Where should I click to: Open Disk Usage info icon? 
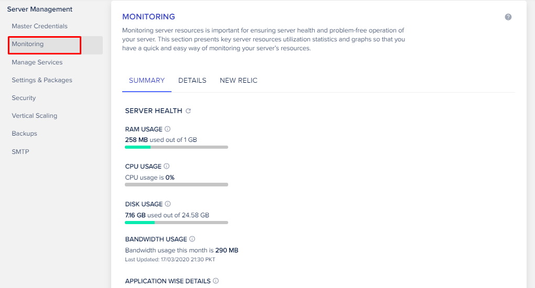(x=168, y=204)
